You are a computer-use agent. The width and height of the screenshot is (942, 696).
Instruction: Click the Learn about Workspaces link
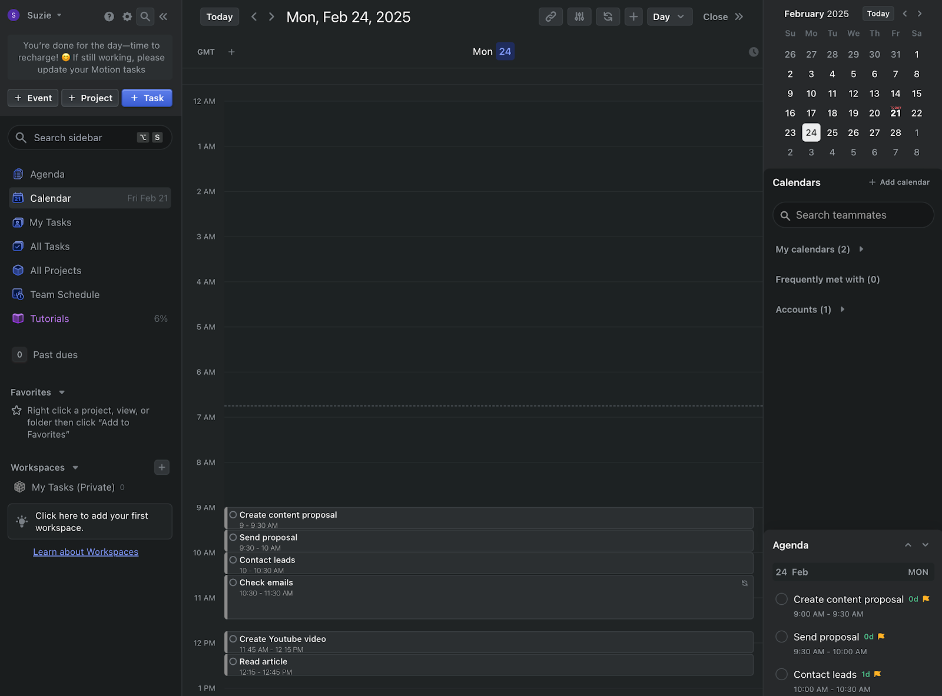pos(85,551)
